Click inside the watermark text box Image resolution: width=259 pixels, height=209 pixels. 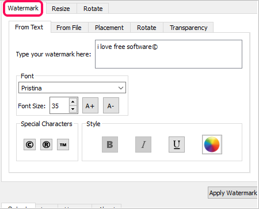point(169,54)
